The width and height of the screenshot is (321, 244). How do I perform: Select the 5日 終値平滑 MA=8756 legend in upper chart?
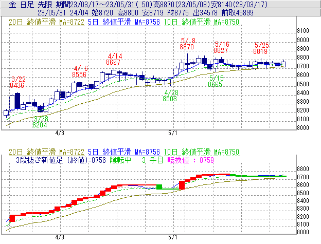click(x=124, y=22)
